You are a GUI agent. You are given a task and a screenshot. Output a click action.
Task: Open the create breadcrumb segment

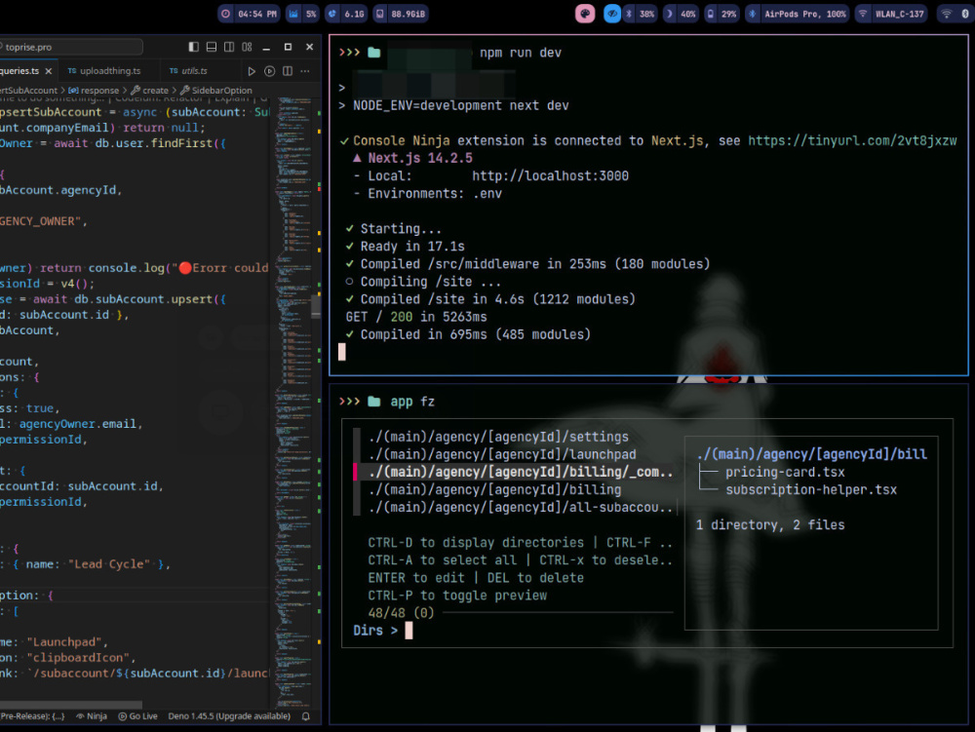pos(149,90)
